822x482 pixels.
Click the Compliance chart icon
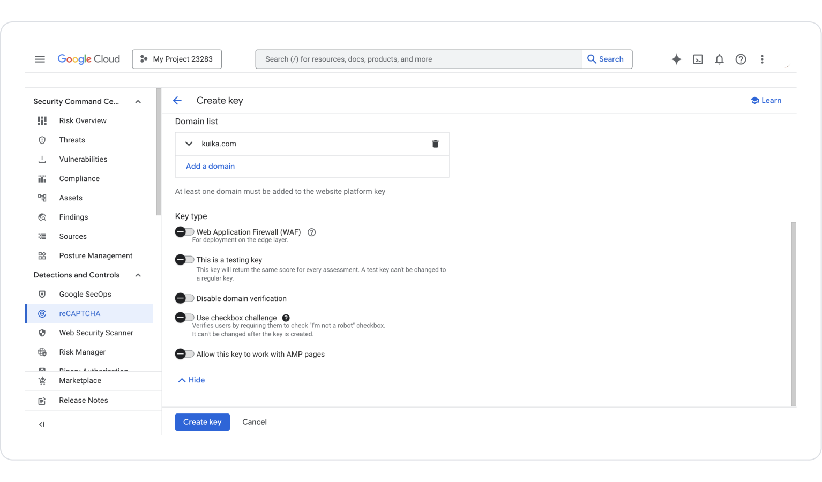[x=42, y=179]
